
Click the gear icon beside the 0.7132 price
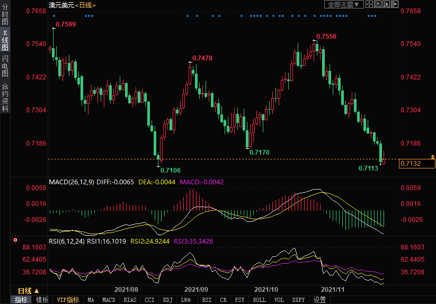[x=433, y=156]
